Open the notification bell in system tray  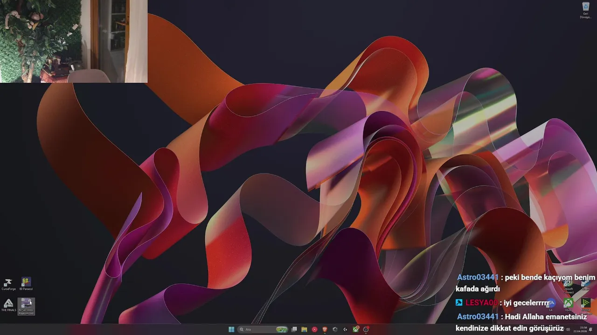click(x=591, y=329)
